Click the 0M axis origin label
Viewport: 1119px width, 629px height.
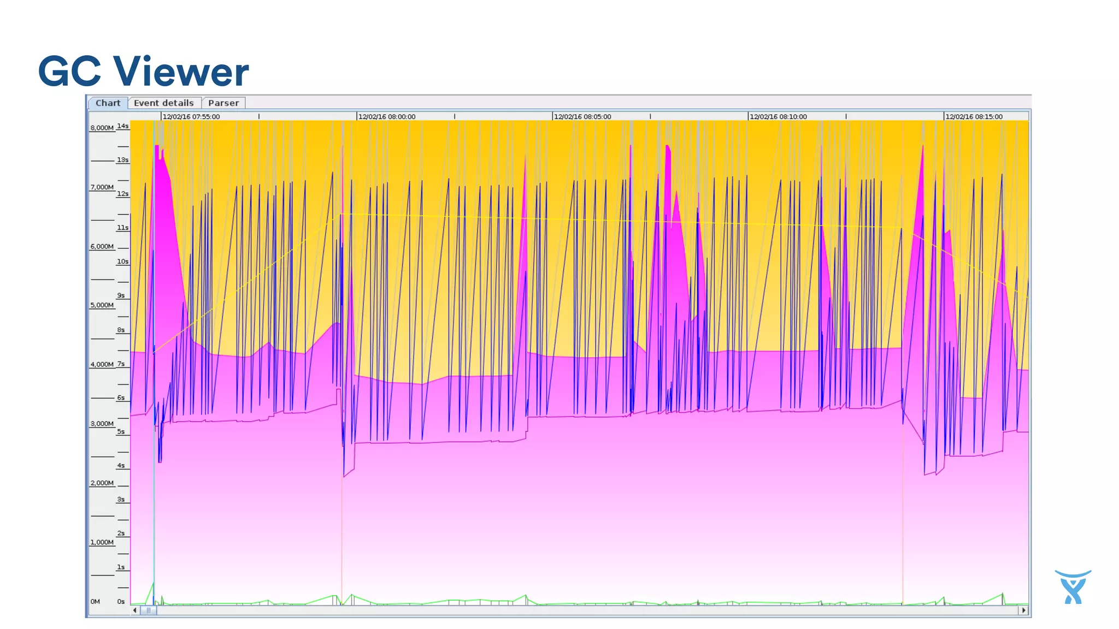96,601
